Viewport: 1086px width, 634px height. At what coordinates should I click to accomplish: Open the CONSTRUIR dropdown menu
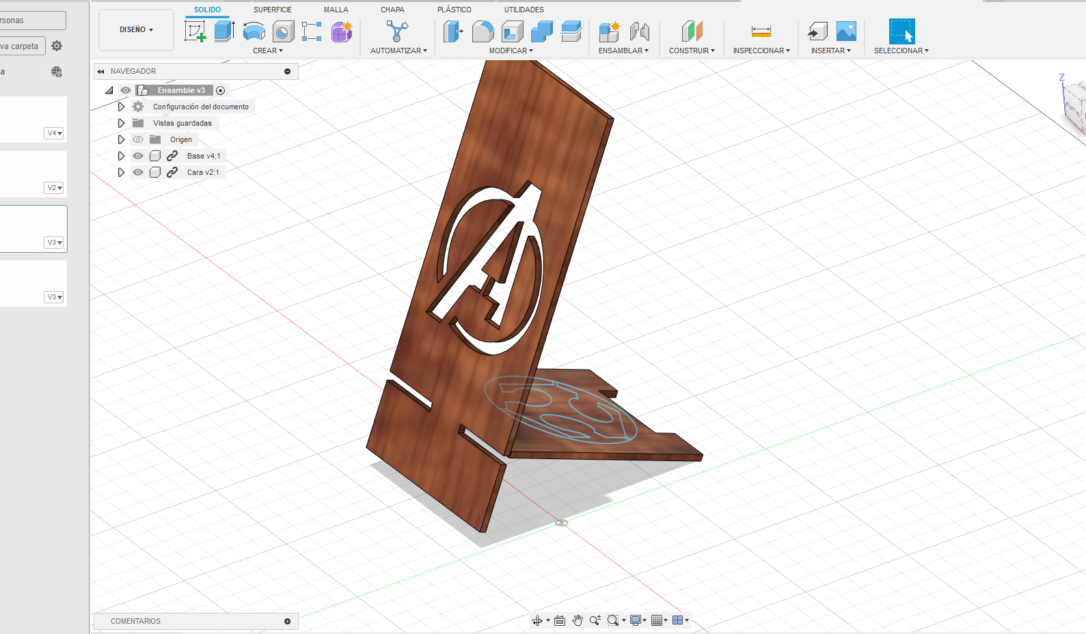pyautogui.click(x=692, y=51)
